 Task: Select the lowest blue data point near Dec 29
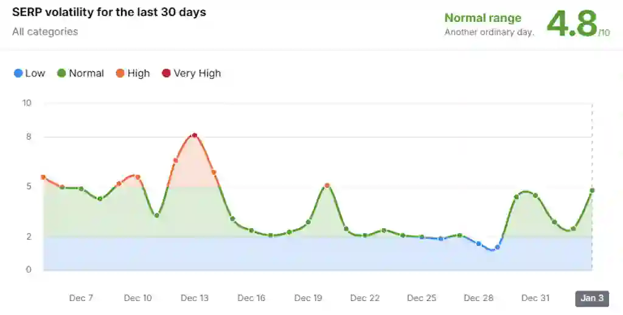coord(498,247)
